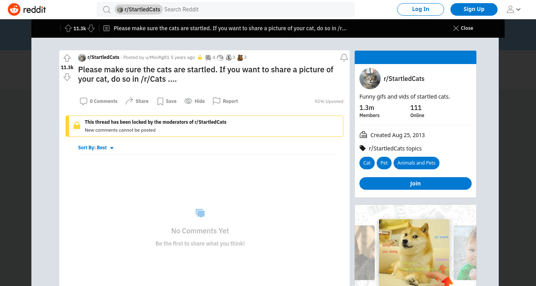The width and height of the screenshot is (536, 286).
Task: Click Share under the post
Action: pos(137,101)
